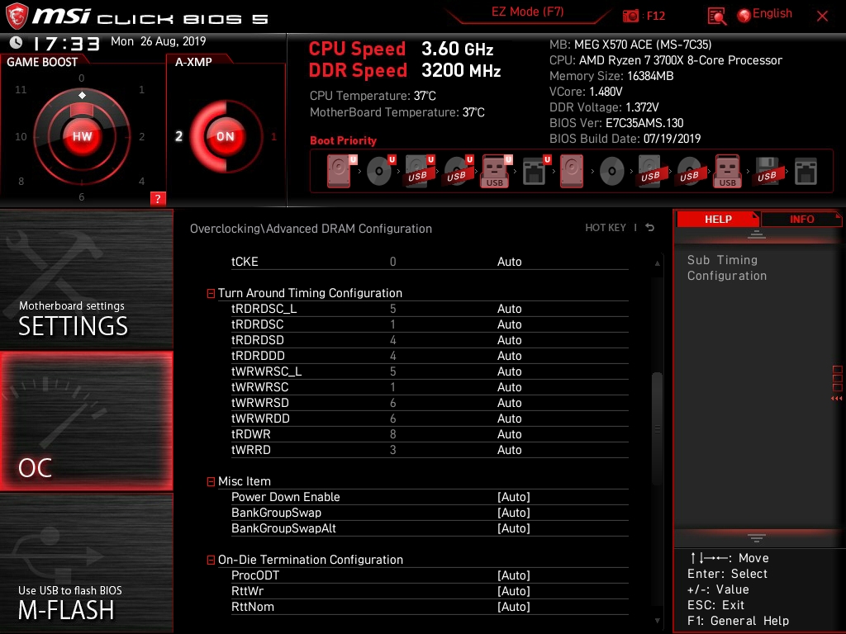Collapse the Misc Item section
Screen dimensions: 846x634
(211, 481)
